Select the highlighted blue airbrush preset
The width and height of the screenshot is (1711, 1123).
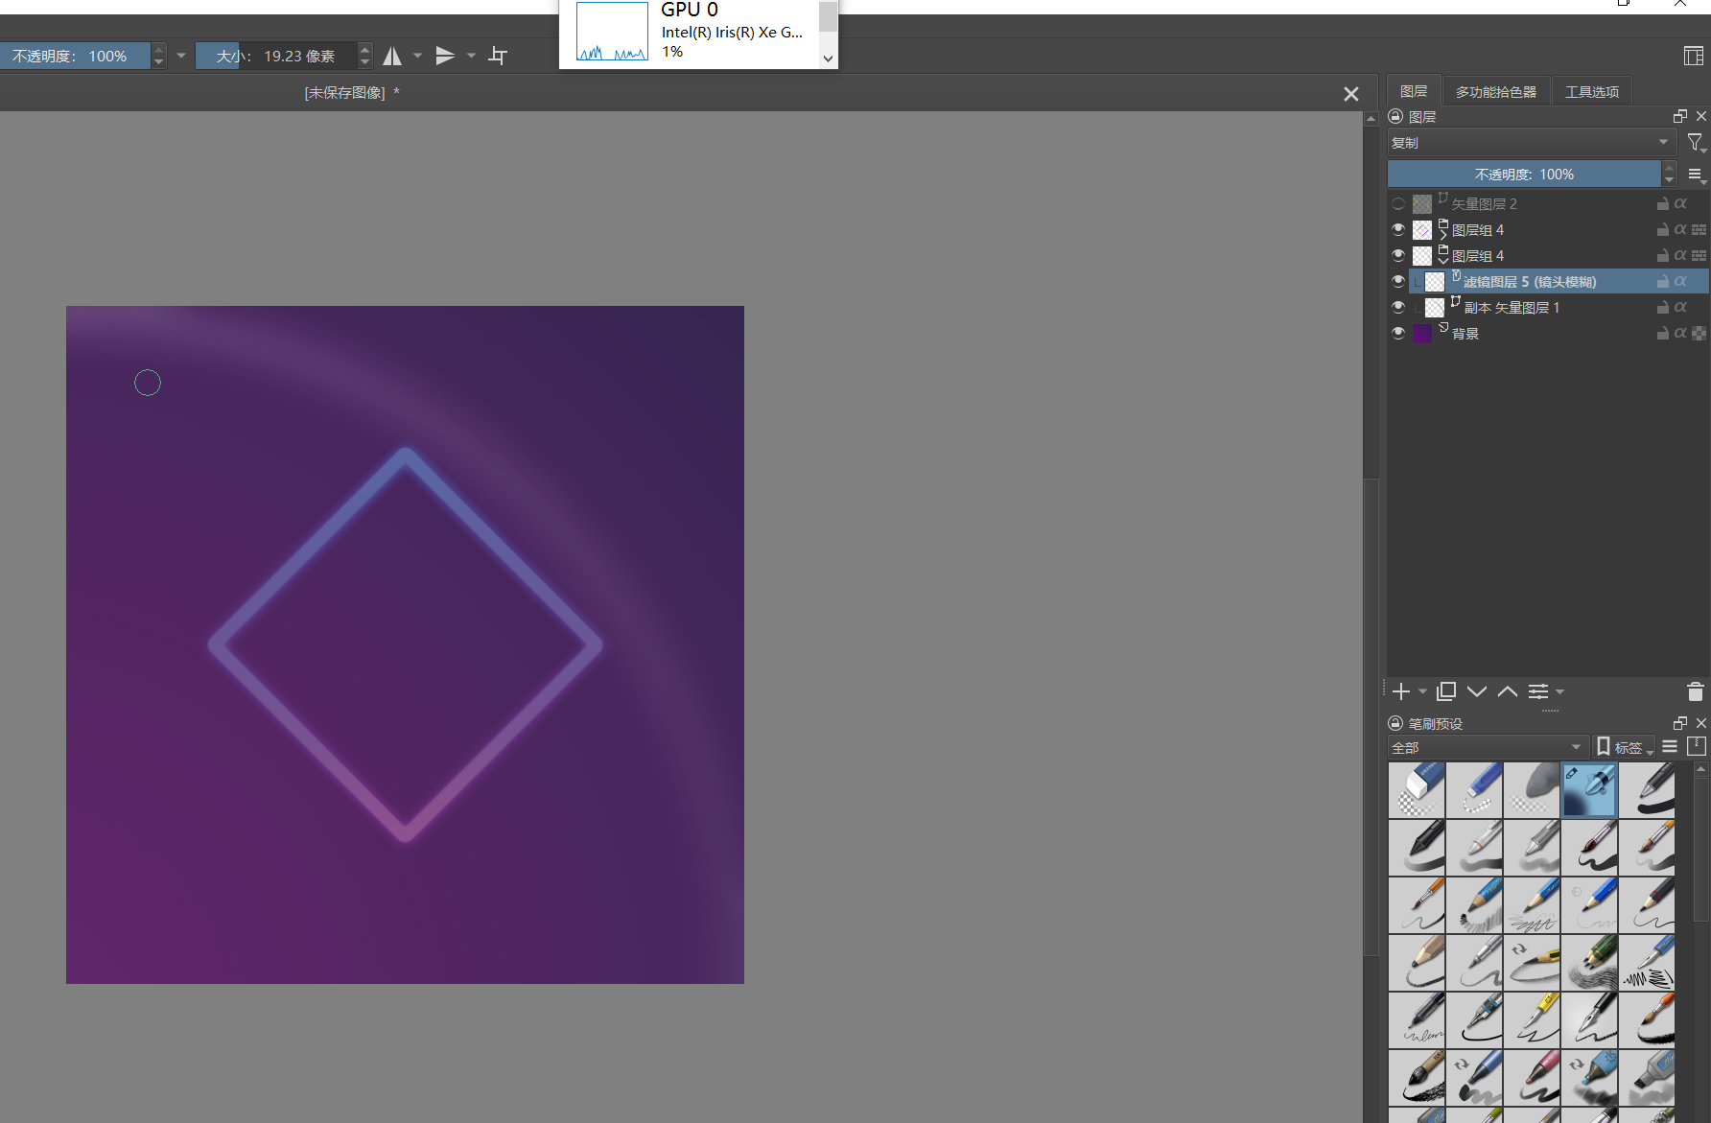tap(1589, 790)
